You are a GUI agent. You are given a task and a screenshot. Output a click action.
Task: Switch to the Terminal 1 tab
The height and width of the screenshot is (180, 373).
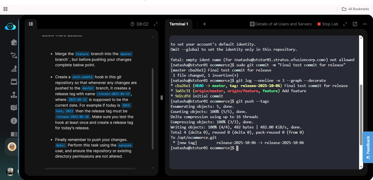[179, 24]
